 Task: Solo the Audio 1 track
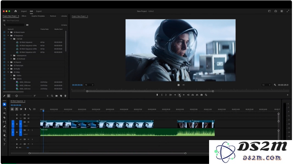pyautogui.click(x=32, y=130)
